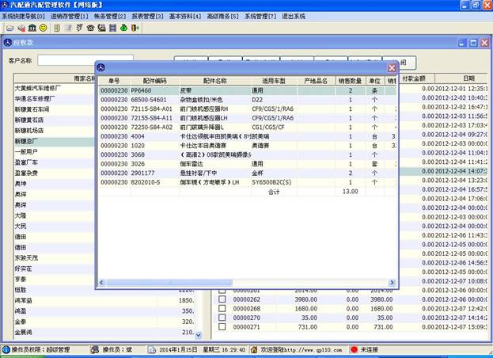Click the telephone toolbar icon
This screenshot has width=493, height=358.
pyautogui.click(x=90, y=28)
